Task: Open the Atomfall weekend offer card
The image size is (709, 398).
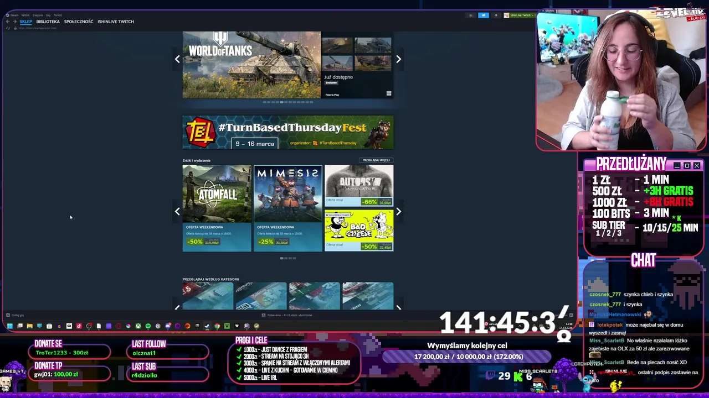Action: (x=217, y=208)
